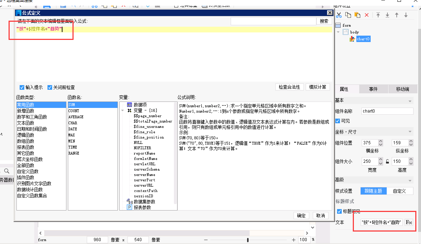
Task: Collapse the 变量 - [16] node
Action: (122, 110)
